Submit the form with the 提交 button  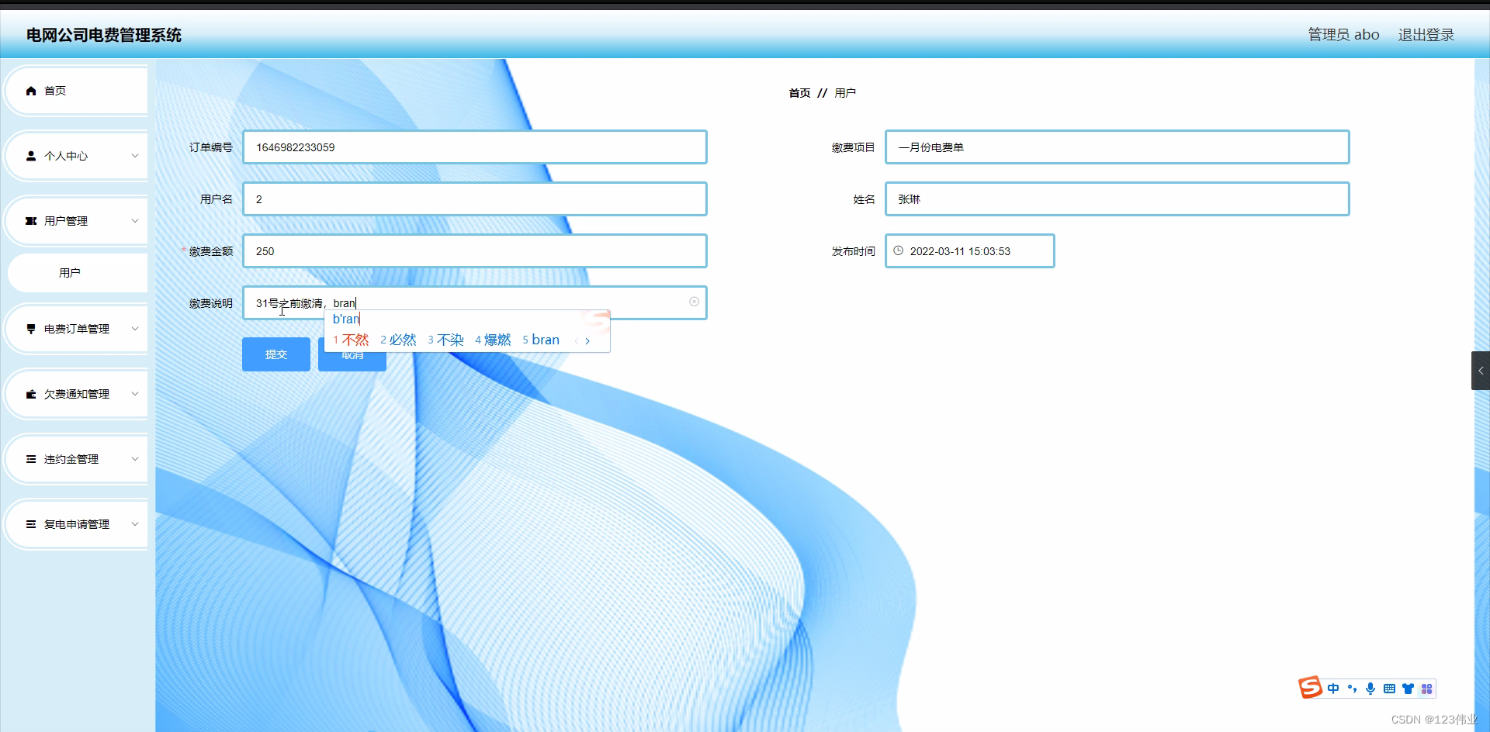(275, 354)
